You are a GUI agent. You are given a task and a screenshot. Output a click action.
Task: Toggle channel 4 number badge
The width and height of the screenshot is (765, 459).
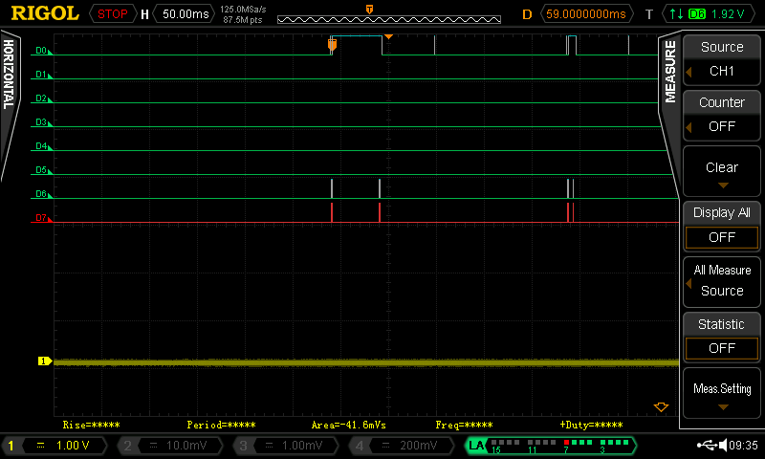coord(360,446)
